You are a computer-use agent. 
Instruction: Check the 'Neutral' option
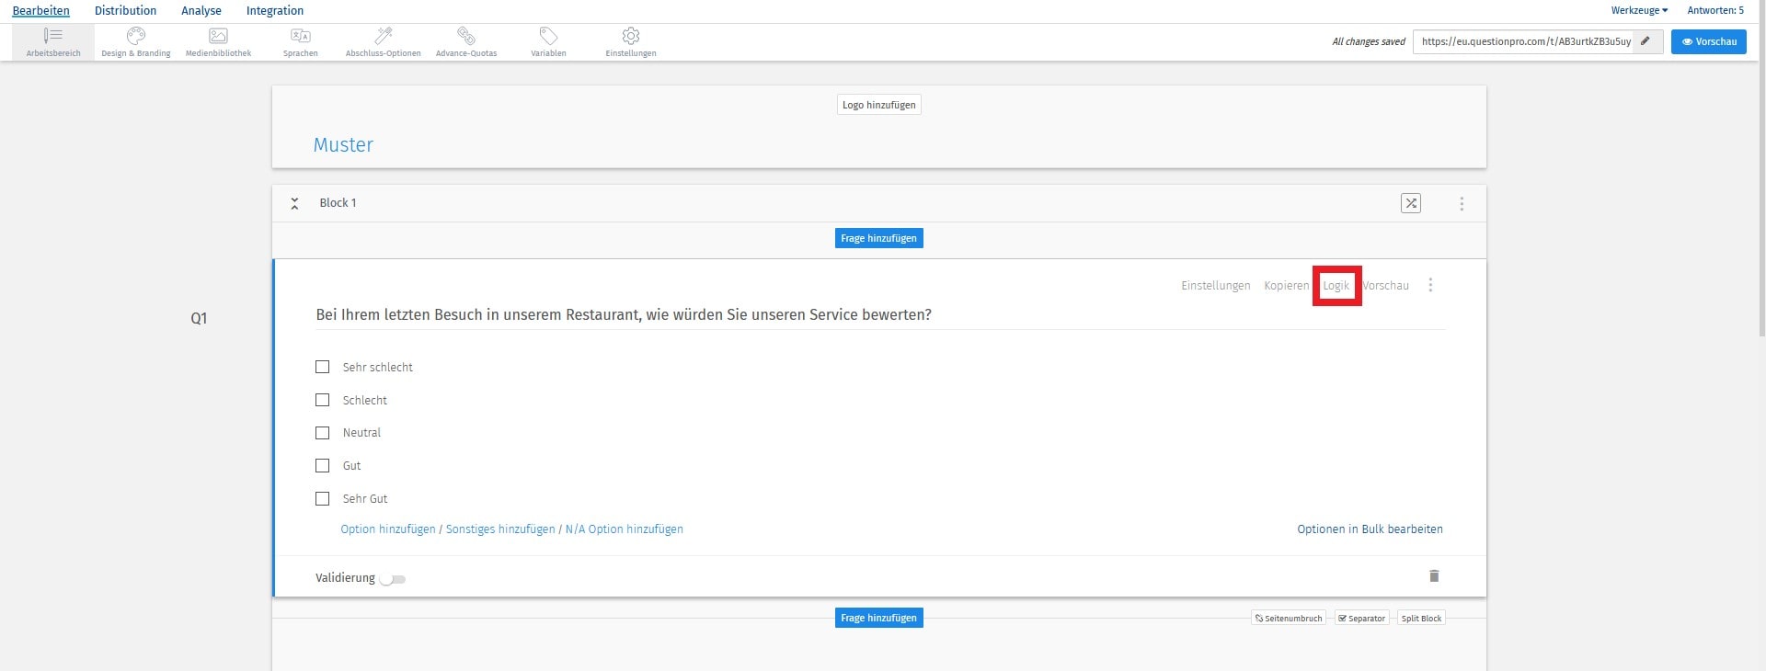point(322,433)
